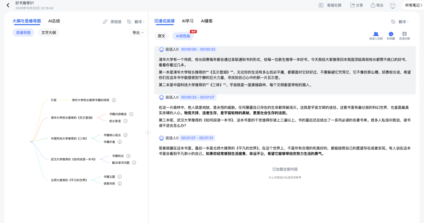Switch to 大纲与思维导图 tab
The image size is (424, 223).
click(27, 21)
